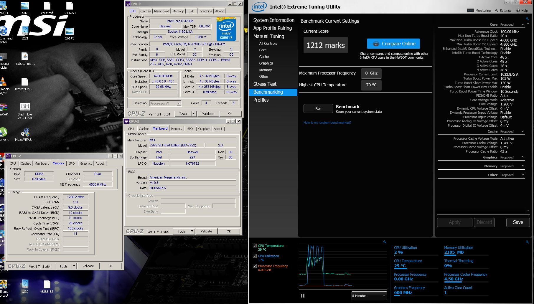Expand the Memory proposed section
Image resolution: width=534 pixels, height=304 pixels.
[523, 166]
